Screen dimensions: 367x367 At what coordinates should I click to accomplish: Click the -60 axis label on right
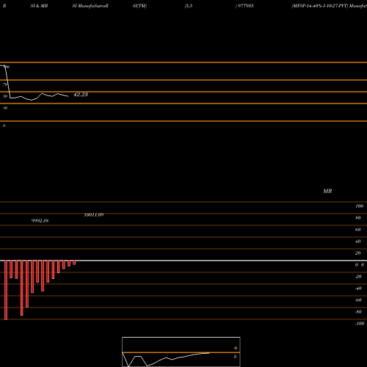358,300
